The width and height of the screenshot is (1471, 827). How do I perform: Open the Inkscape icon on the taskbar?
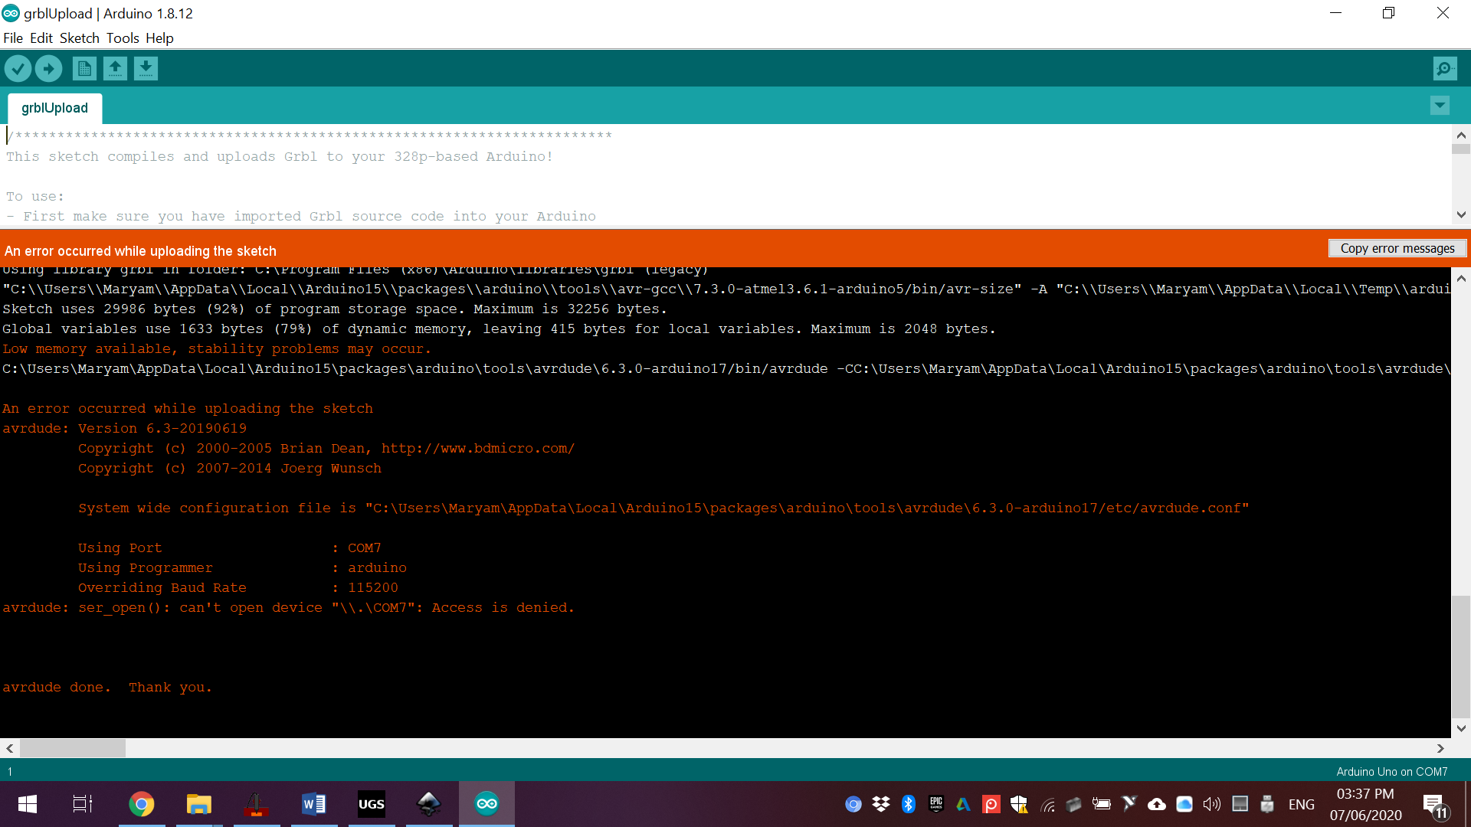[x=429, y=804]
